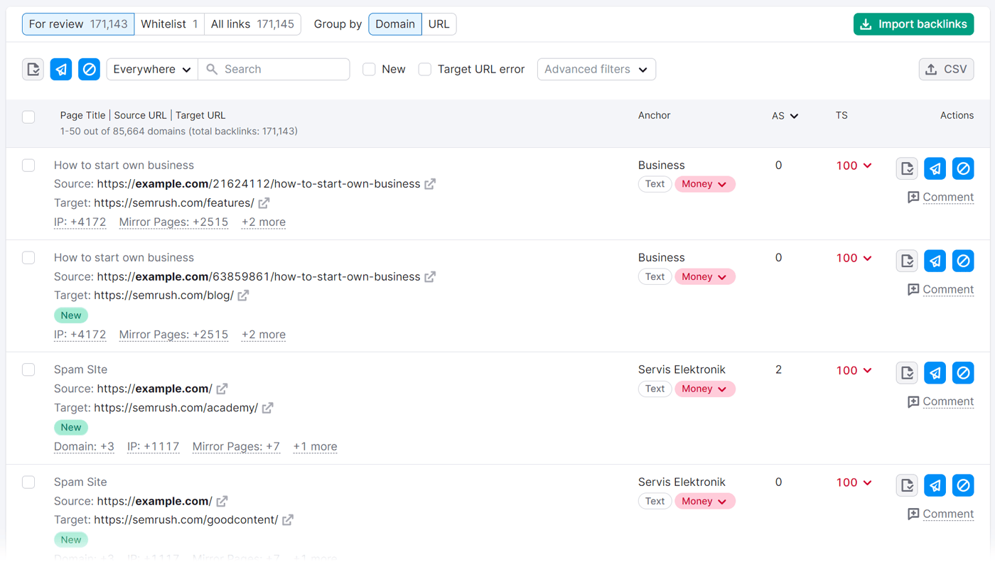The width and height of the screenshot is (995, 562).
Task: Open the source URL of 'Spam SIte' externally
Action: tap(222, 389)
